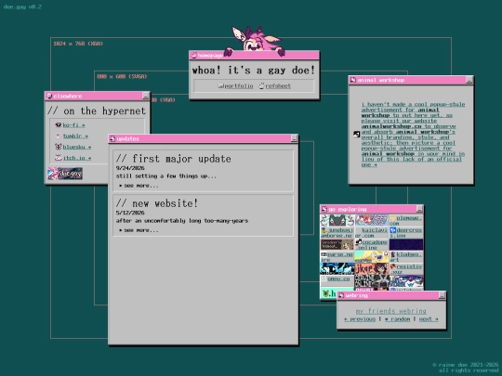Click the '// first major update' heading
Screen dimensions: 502x376
[173, 159]
